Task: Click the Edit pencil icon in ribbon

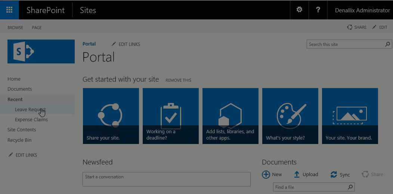Action: click(x=374, y=27)
